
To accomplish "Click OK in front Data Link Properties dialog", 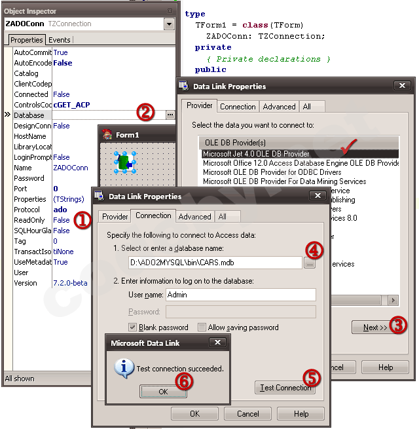I will 194,414.
